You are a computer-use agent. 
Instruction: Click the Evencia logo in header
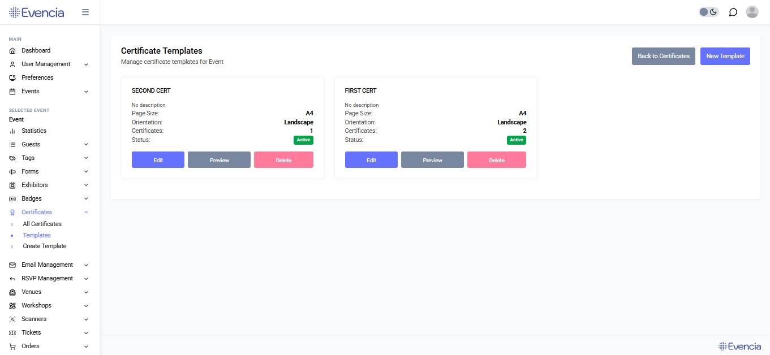click(x=36, y=12)
